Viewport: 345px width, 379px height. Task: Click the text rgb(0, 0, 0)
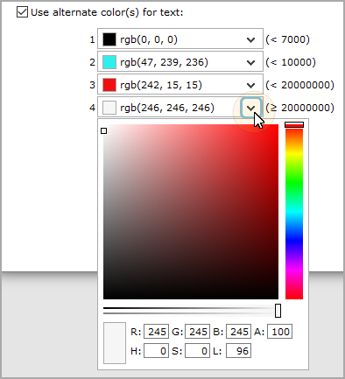149,39
